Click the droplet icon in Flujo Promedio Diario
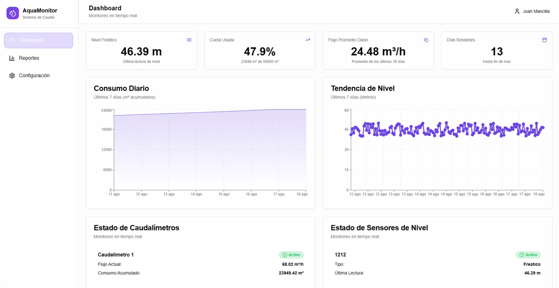This screenshot has width=559, height=288. pyautogui.click(x=426, y=40)
